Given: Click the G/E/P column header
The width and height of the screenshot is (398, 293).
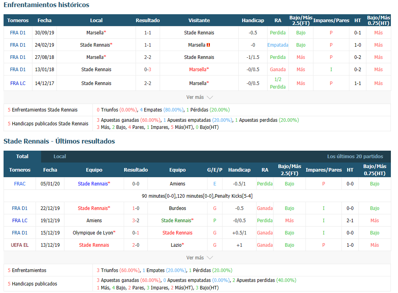Looking at the screenshot, I should pos(215,170).
